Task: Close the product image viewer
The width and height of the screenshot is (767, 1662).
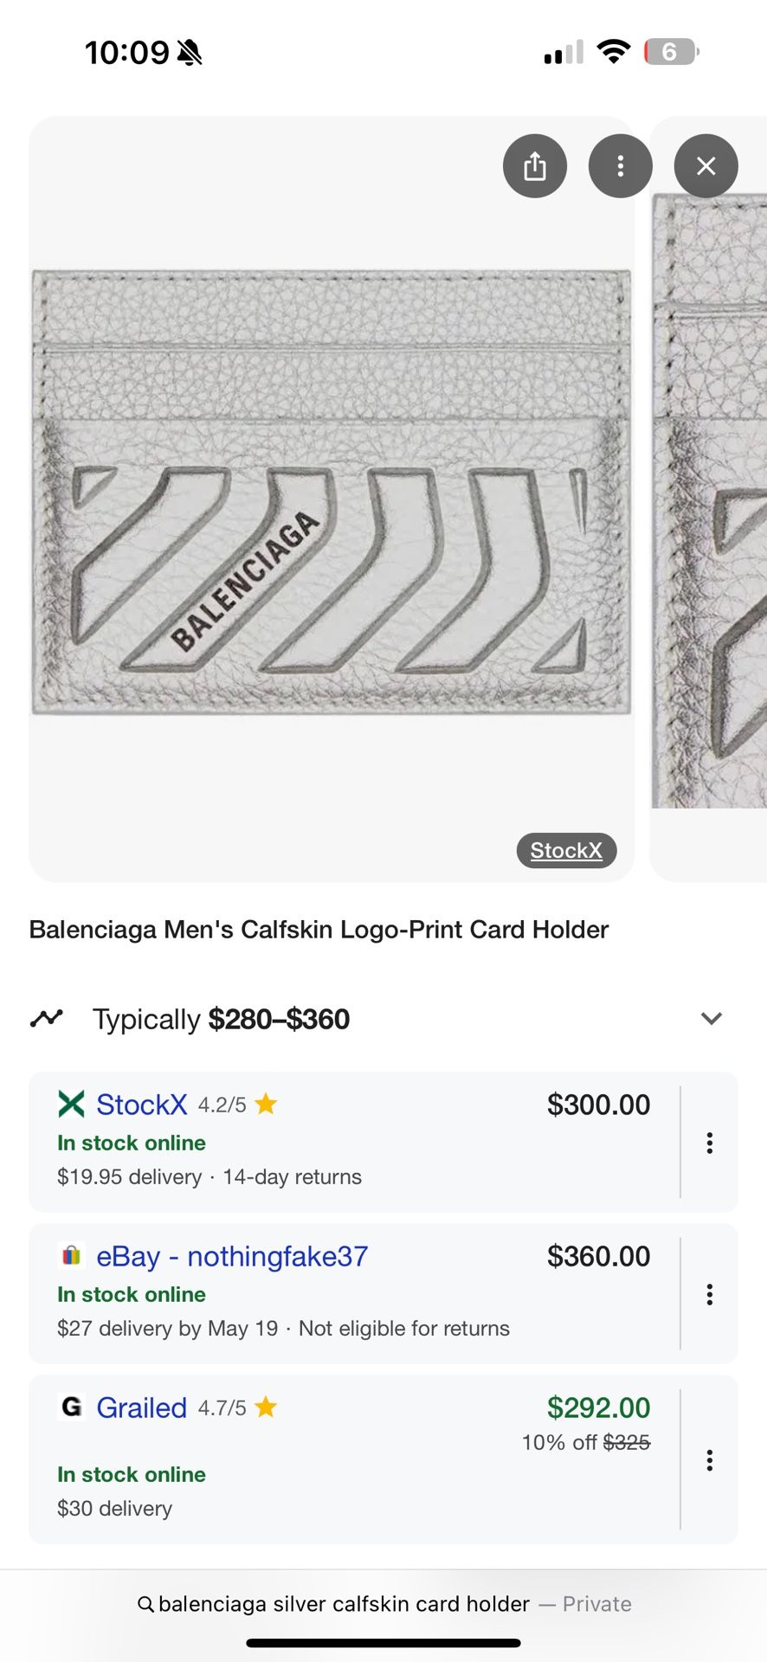Action: (x=706, y=165)
